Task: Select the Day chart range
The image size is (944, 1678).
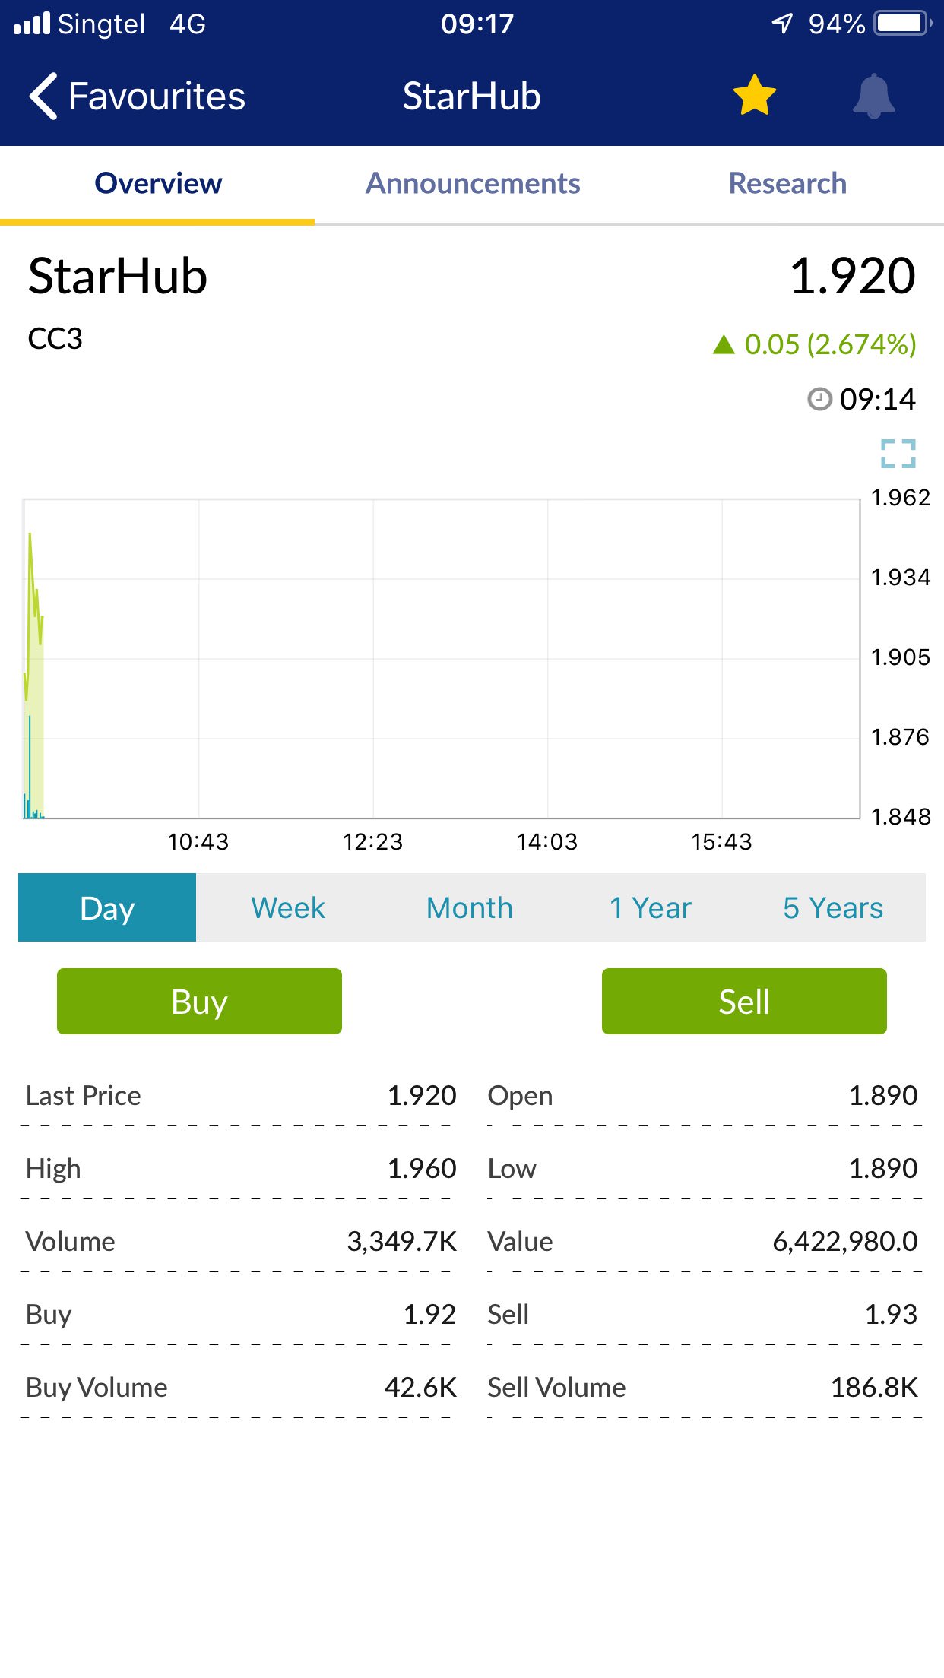Action: (x=107, y=907)
